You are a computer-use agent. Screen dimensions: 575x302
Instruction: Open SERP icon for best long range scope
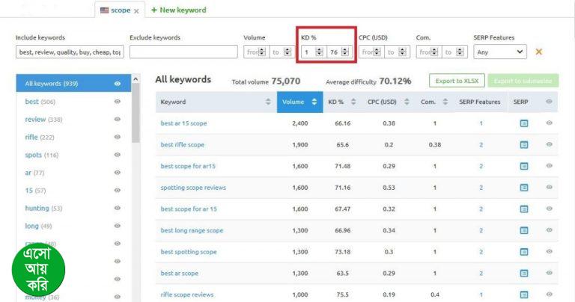524,230
